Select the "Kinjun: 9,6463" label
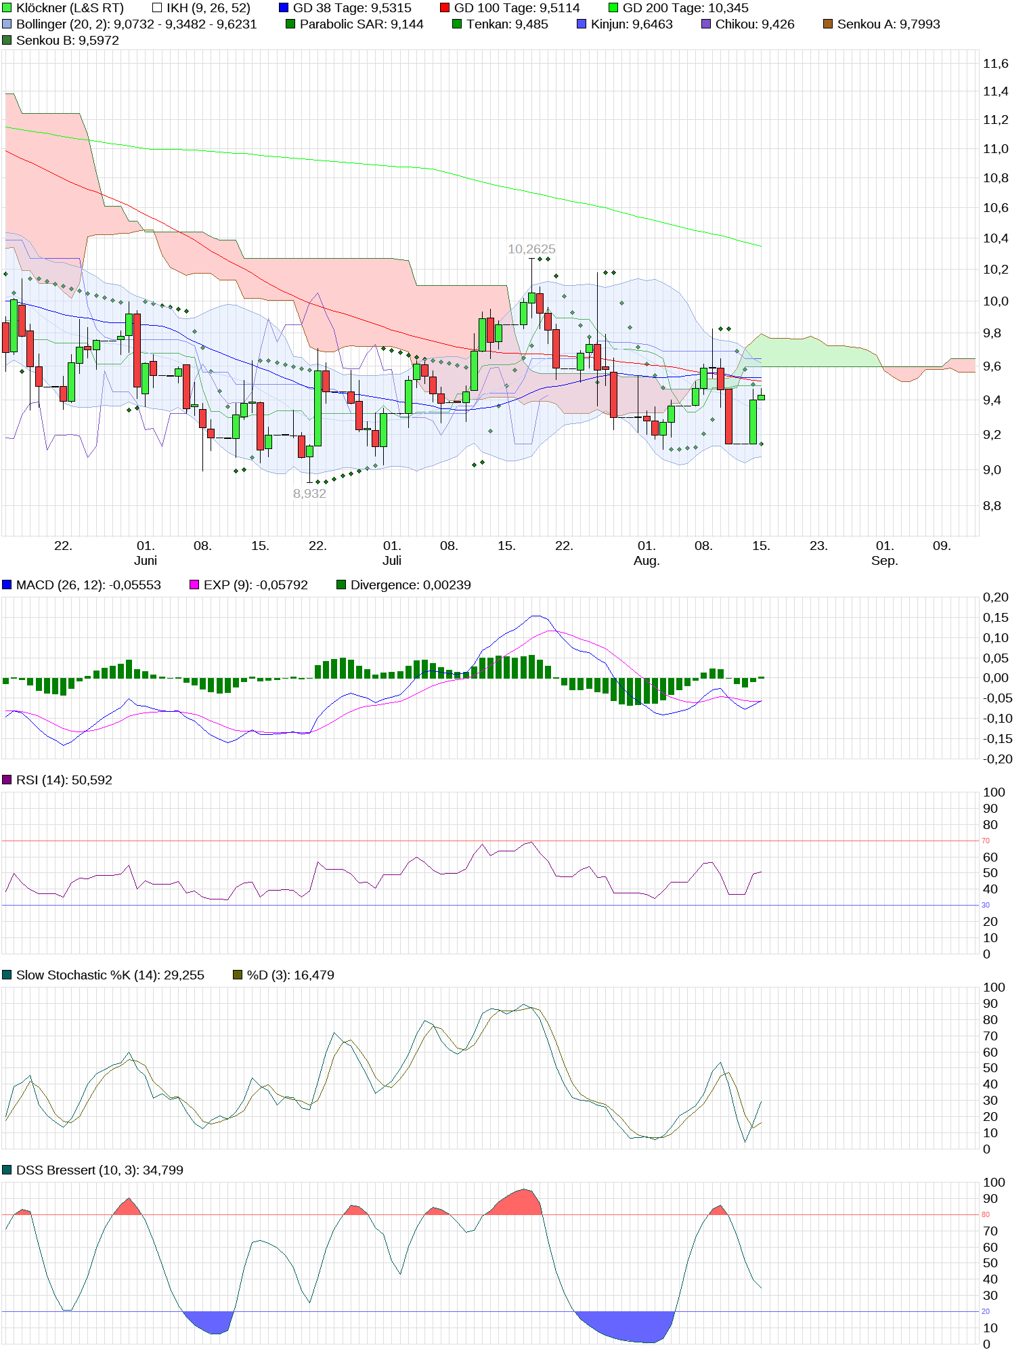The width and height of the screenshot is (1029, 1358). (x=632, y=24)
